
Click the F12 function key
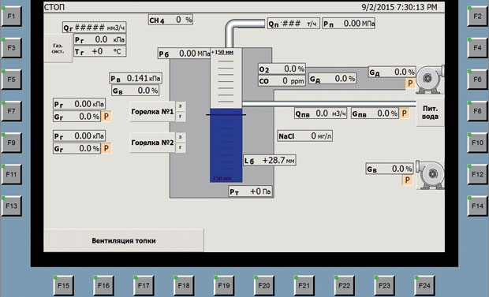point(477,174)
